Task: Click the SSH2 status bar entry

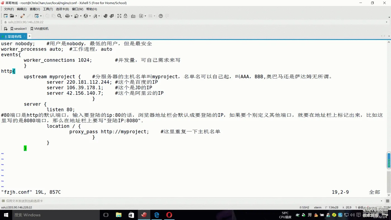Action: point(304,207)
